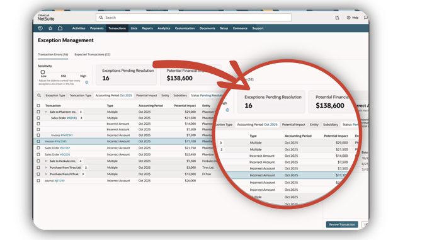Viewport: 427px width, 240px height.
Task: Click the Help question mark icon
Action: tap(348, 18)
